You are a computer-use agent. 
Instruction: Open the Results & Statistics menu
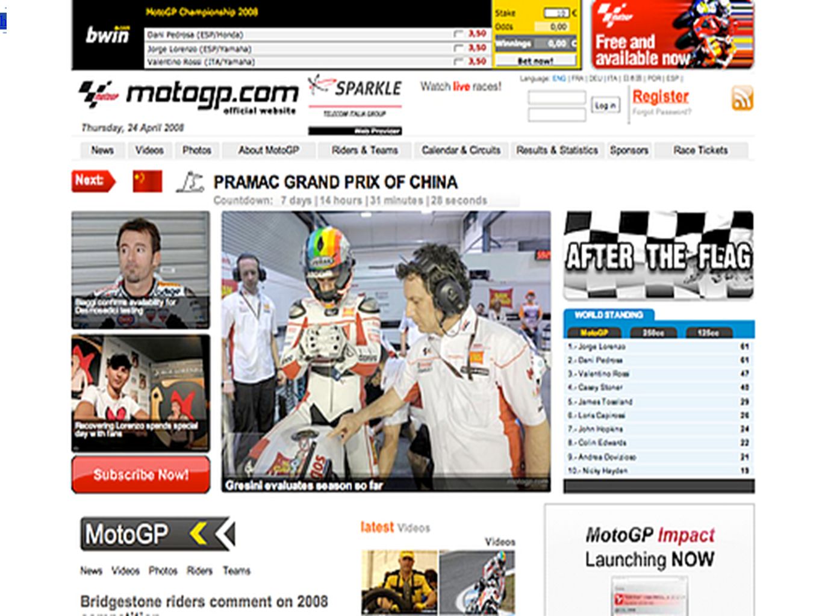(557, 150)
